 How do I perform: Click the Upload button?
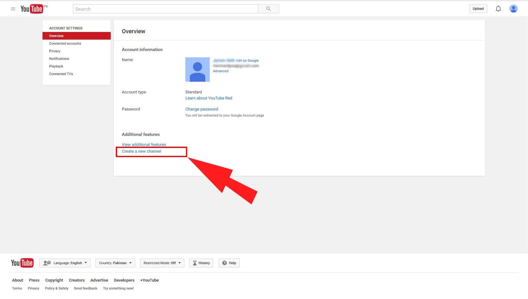click(478, 9)
